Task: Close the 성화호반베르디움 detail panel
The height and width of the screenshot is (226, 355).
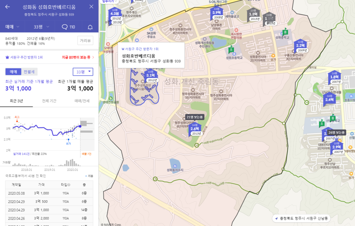Action: pos(91,6)
